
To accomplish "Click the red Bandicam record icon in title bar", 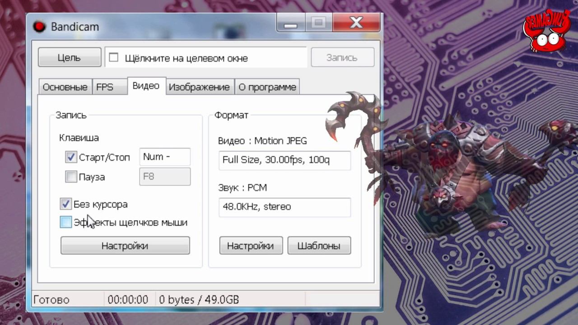I will pyautogui.click(x=40, y=27).
